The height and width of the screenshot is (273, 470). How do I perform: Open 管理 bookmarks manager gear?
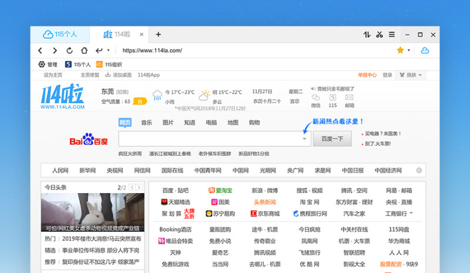pyautogui.click(x=48, y=64)
